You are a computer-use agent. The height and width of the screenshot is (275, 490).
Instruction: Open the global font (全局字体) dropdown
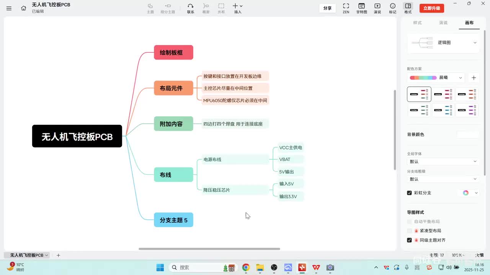[x=443, y=162]
